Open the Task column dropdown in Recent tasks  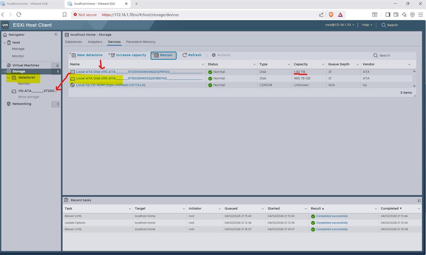pos(130,209)
